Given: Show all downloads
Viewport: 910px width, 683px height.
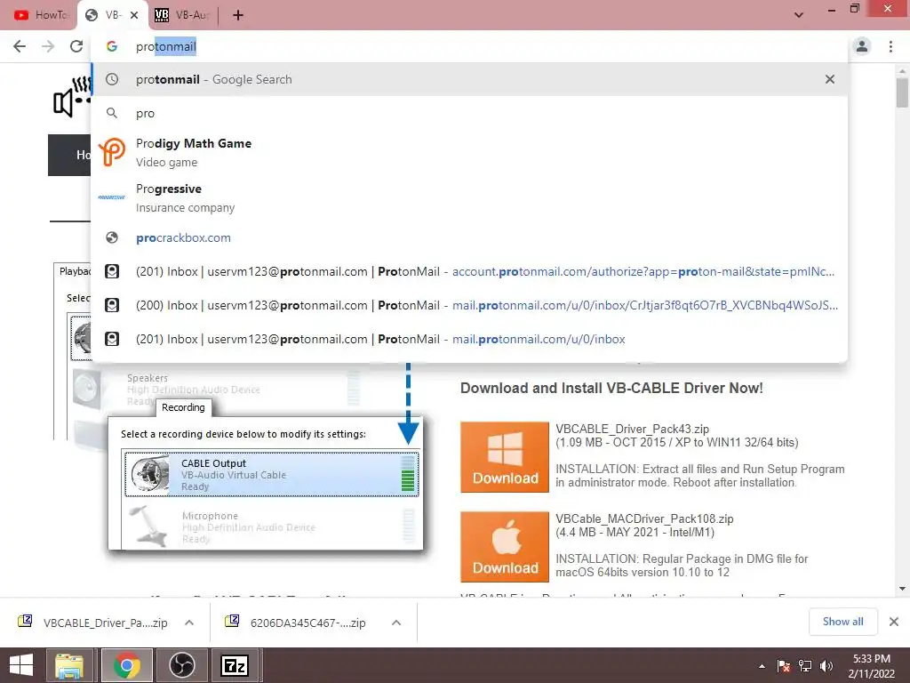Looking at the screenshot, I should click(x=842, y=622).
